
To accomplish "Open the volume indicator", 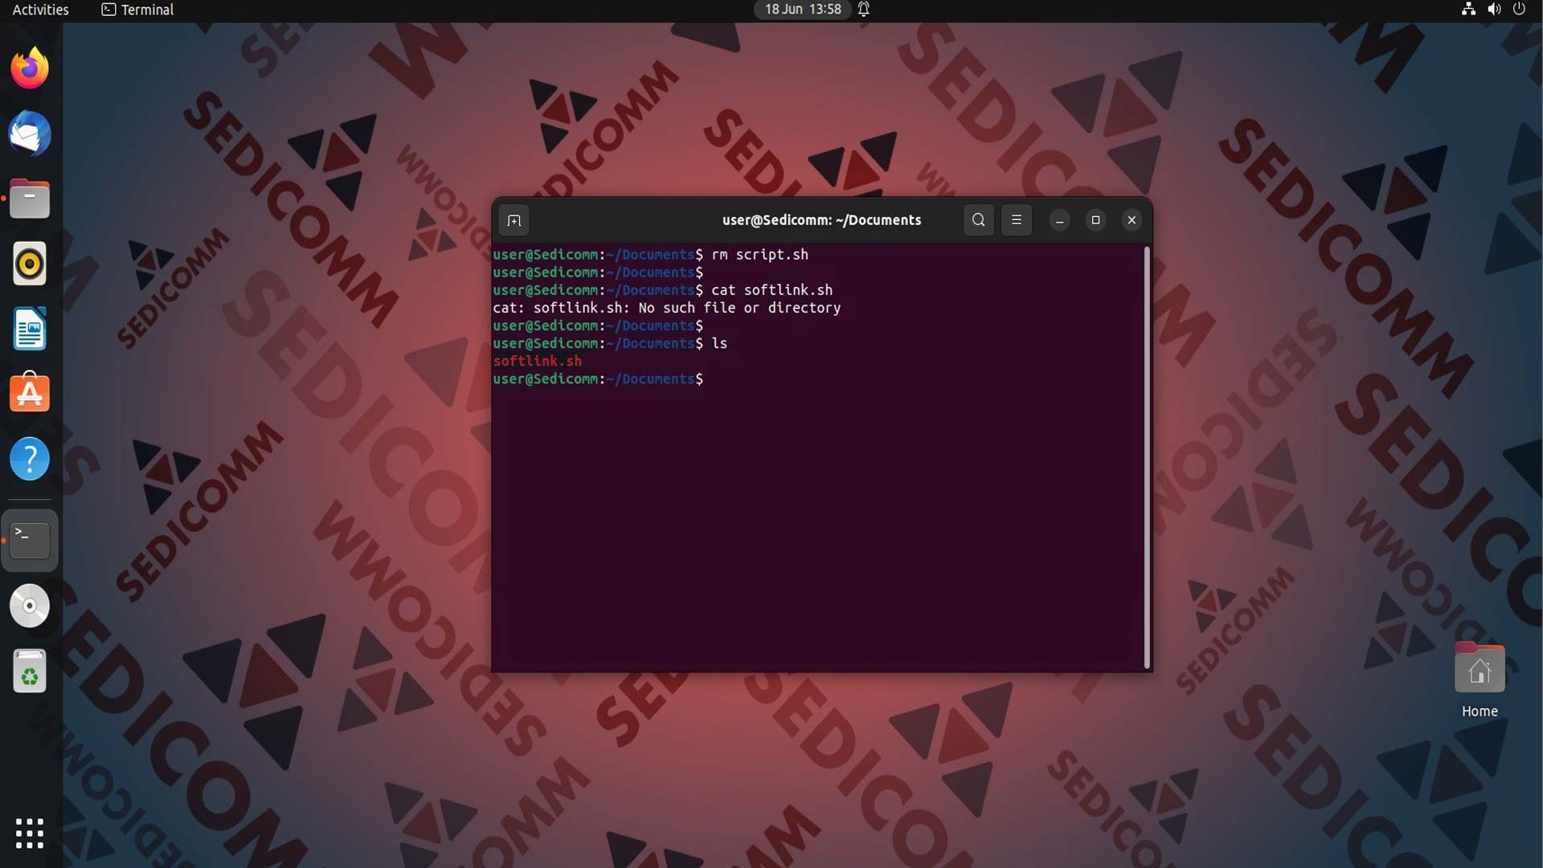I will [1494, 10].
